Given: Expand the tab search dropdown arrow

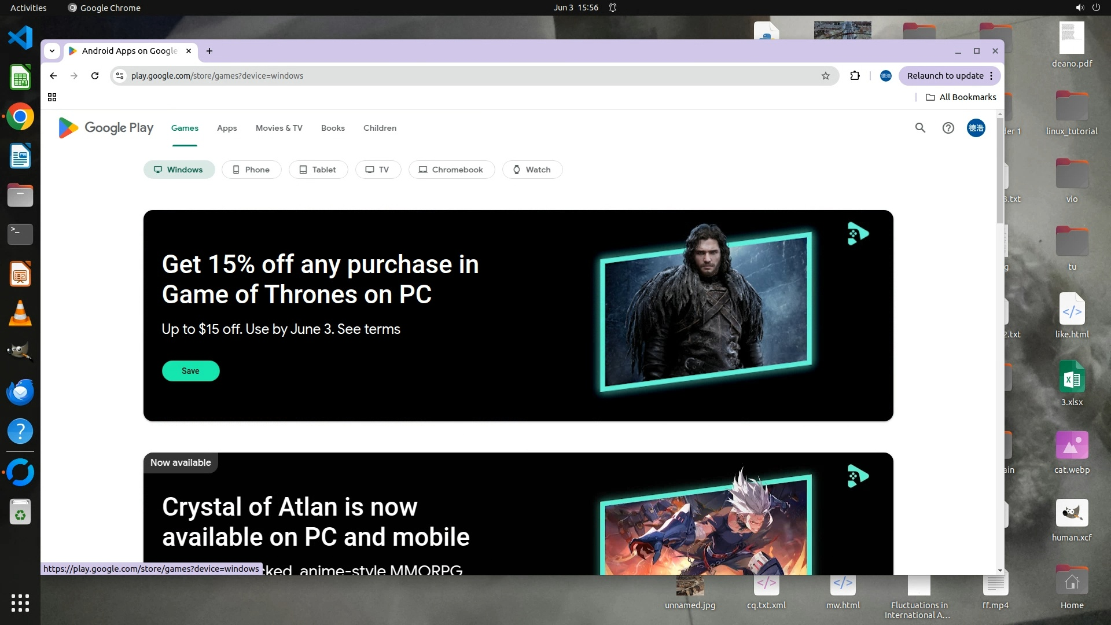Looking at the screenshot, I should tap(52, 51).
